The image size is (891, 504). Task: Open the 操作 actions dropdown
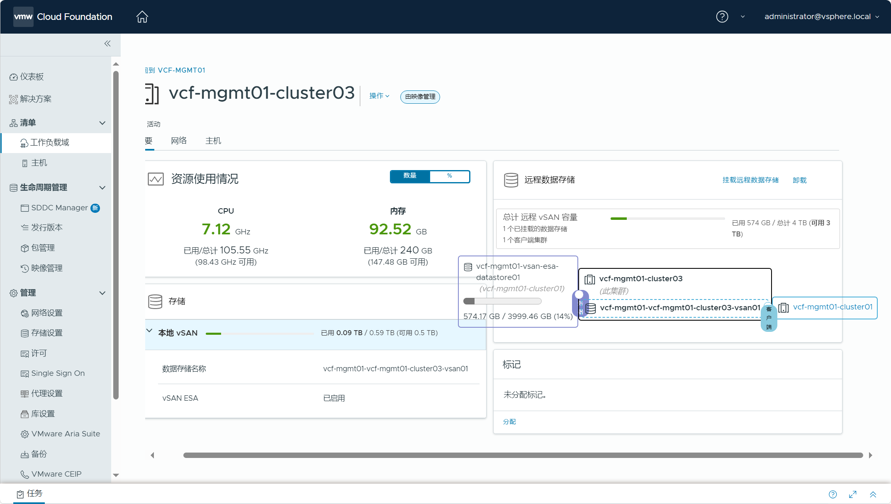379,96
